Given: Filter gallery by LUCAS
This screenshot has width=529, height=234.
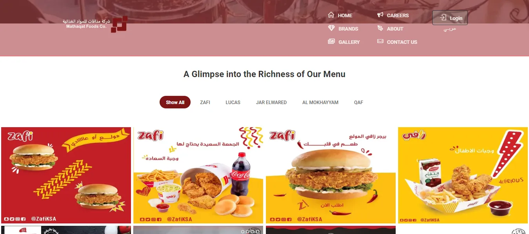Looking at the screenshot, I should point(233,103).
